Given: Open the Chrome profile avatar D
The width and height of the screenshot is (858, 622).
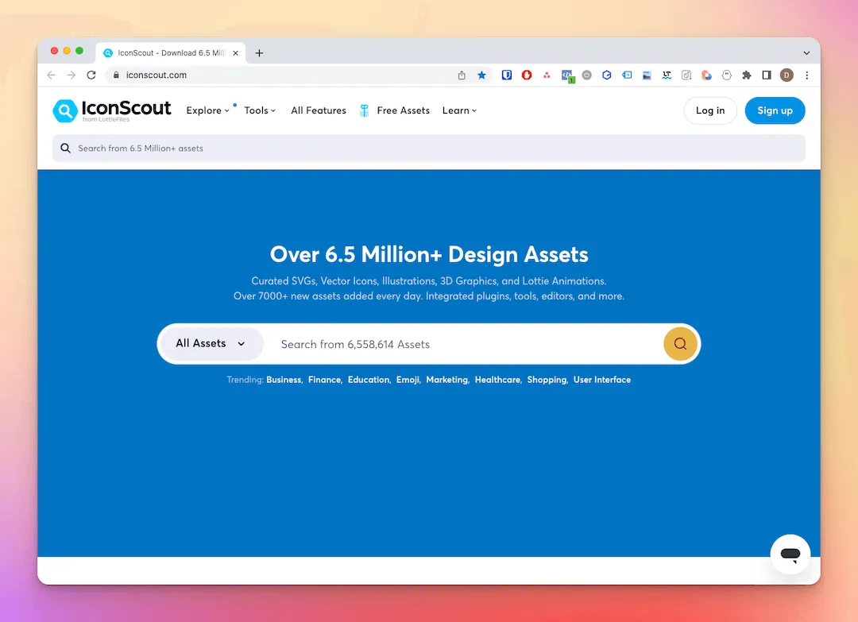Looking at the screenshot, I should [x=786, y=75].
